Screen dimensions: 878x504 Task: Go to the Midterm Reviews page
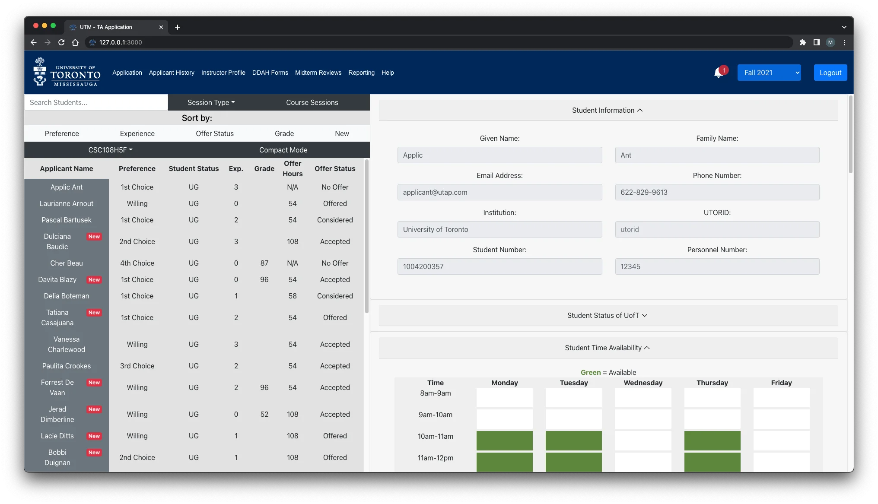318,73
